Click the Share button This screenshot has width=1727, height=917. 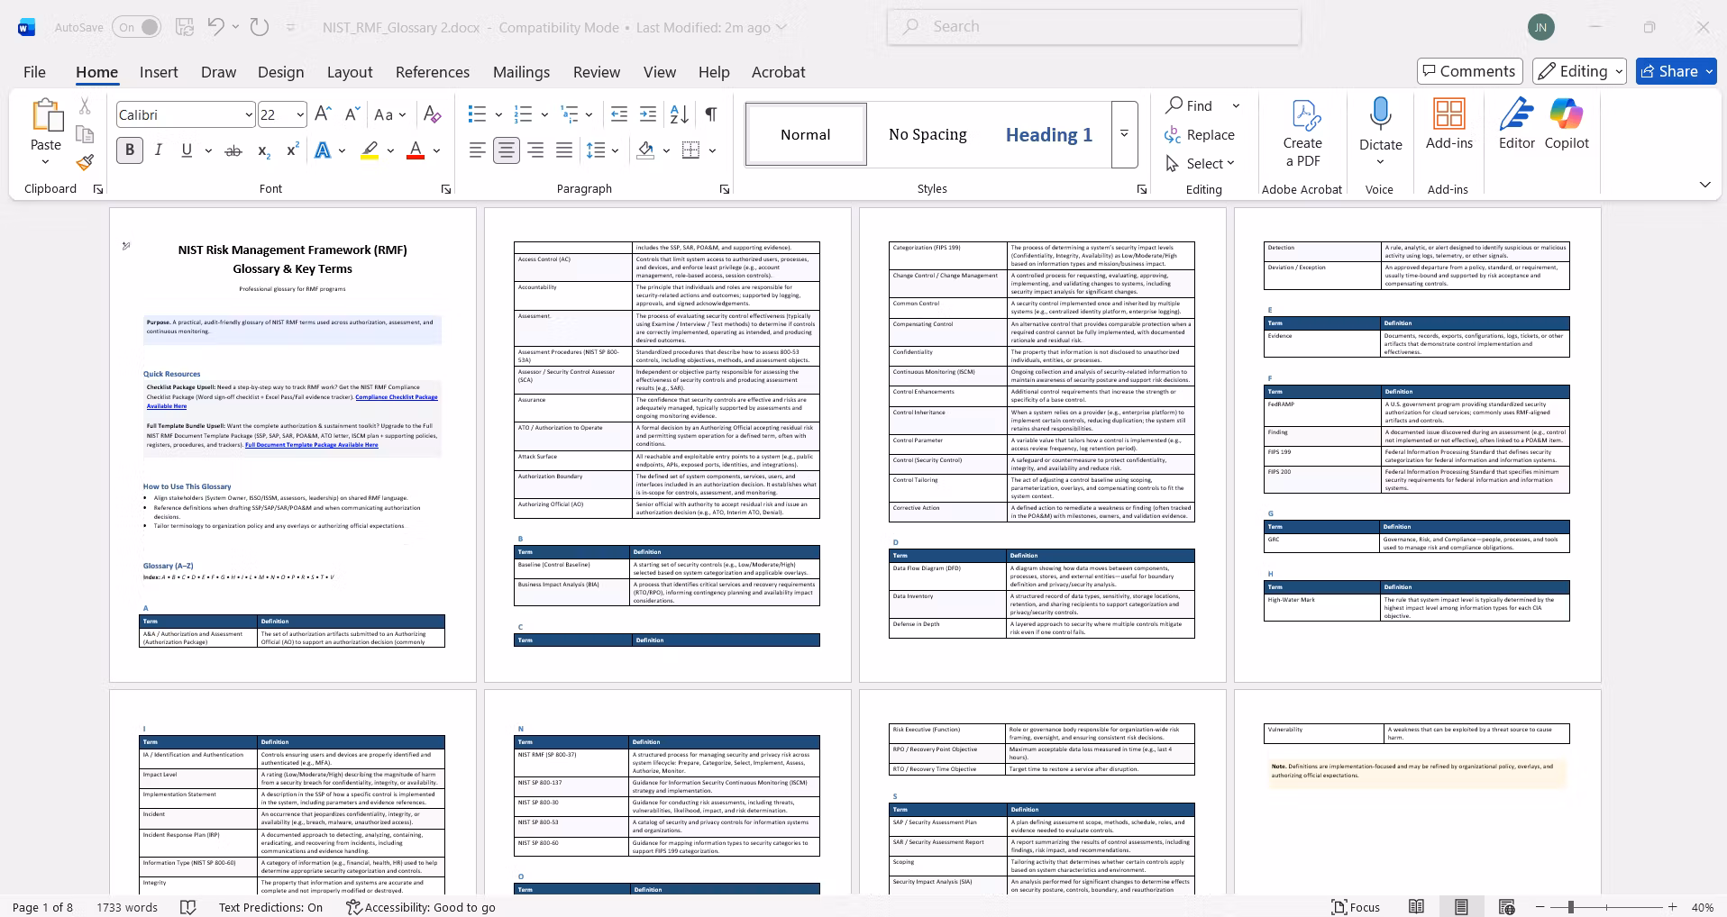pyautogui.click(x=1676, y=71)
